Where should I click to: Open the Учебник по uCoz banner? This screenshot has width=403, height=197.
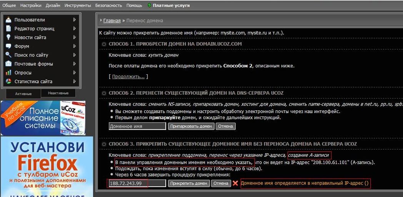[x=43, y=118]
